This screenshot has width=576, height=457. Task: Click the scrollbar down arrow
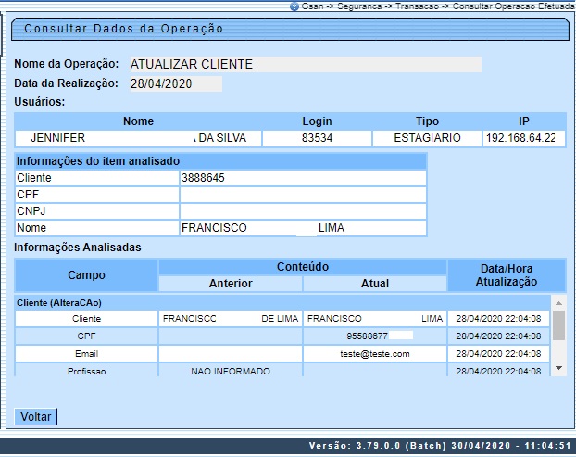[557, 369]
